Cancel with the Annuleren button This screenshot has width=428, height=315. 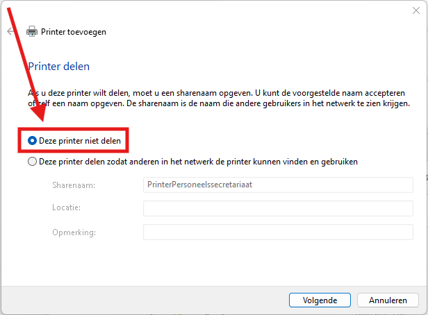click(x=388, y=300)
